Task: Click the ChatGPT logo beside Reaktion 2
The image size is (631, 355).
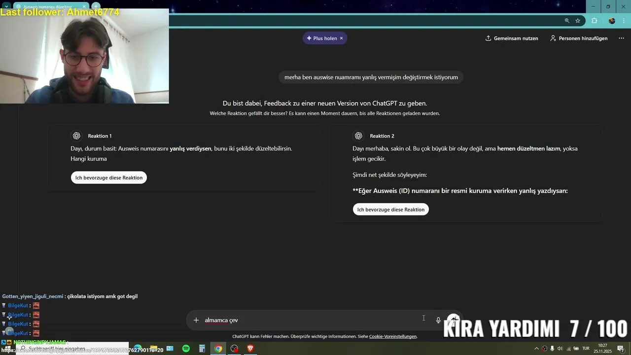Action: (358, 136)
